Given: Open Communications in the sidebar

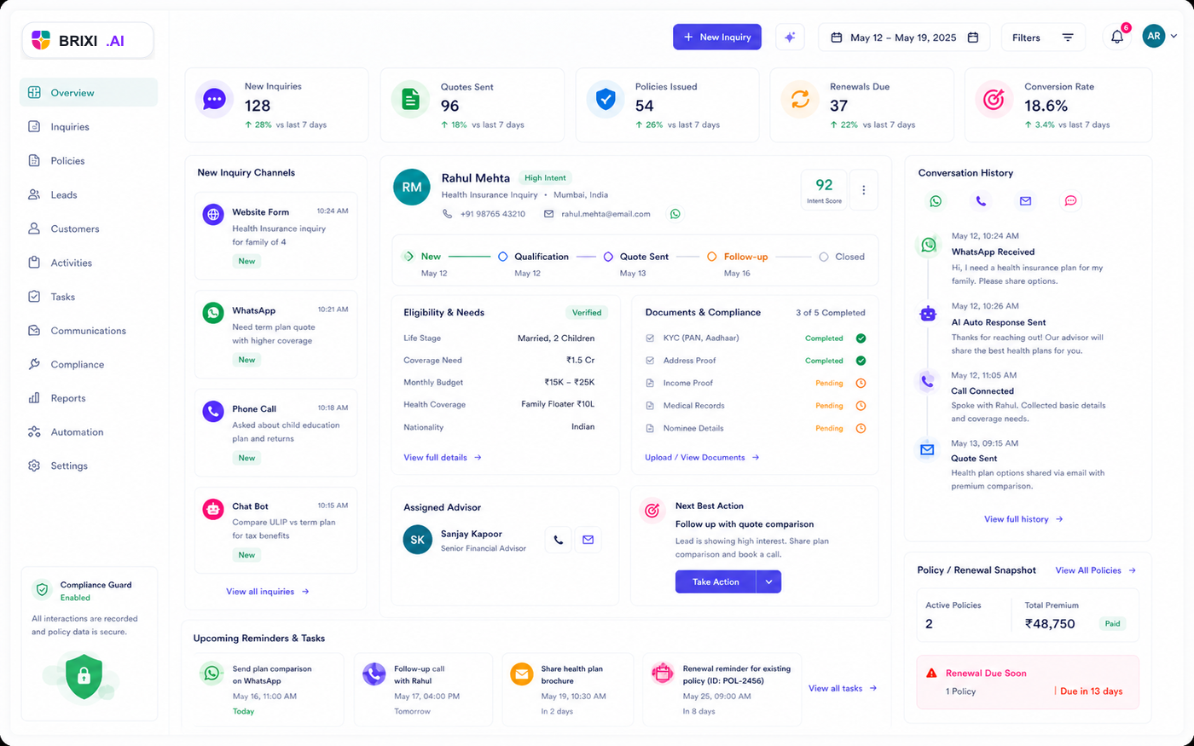Looking at the screenshot, I should (89, 331).
